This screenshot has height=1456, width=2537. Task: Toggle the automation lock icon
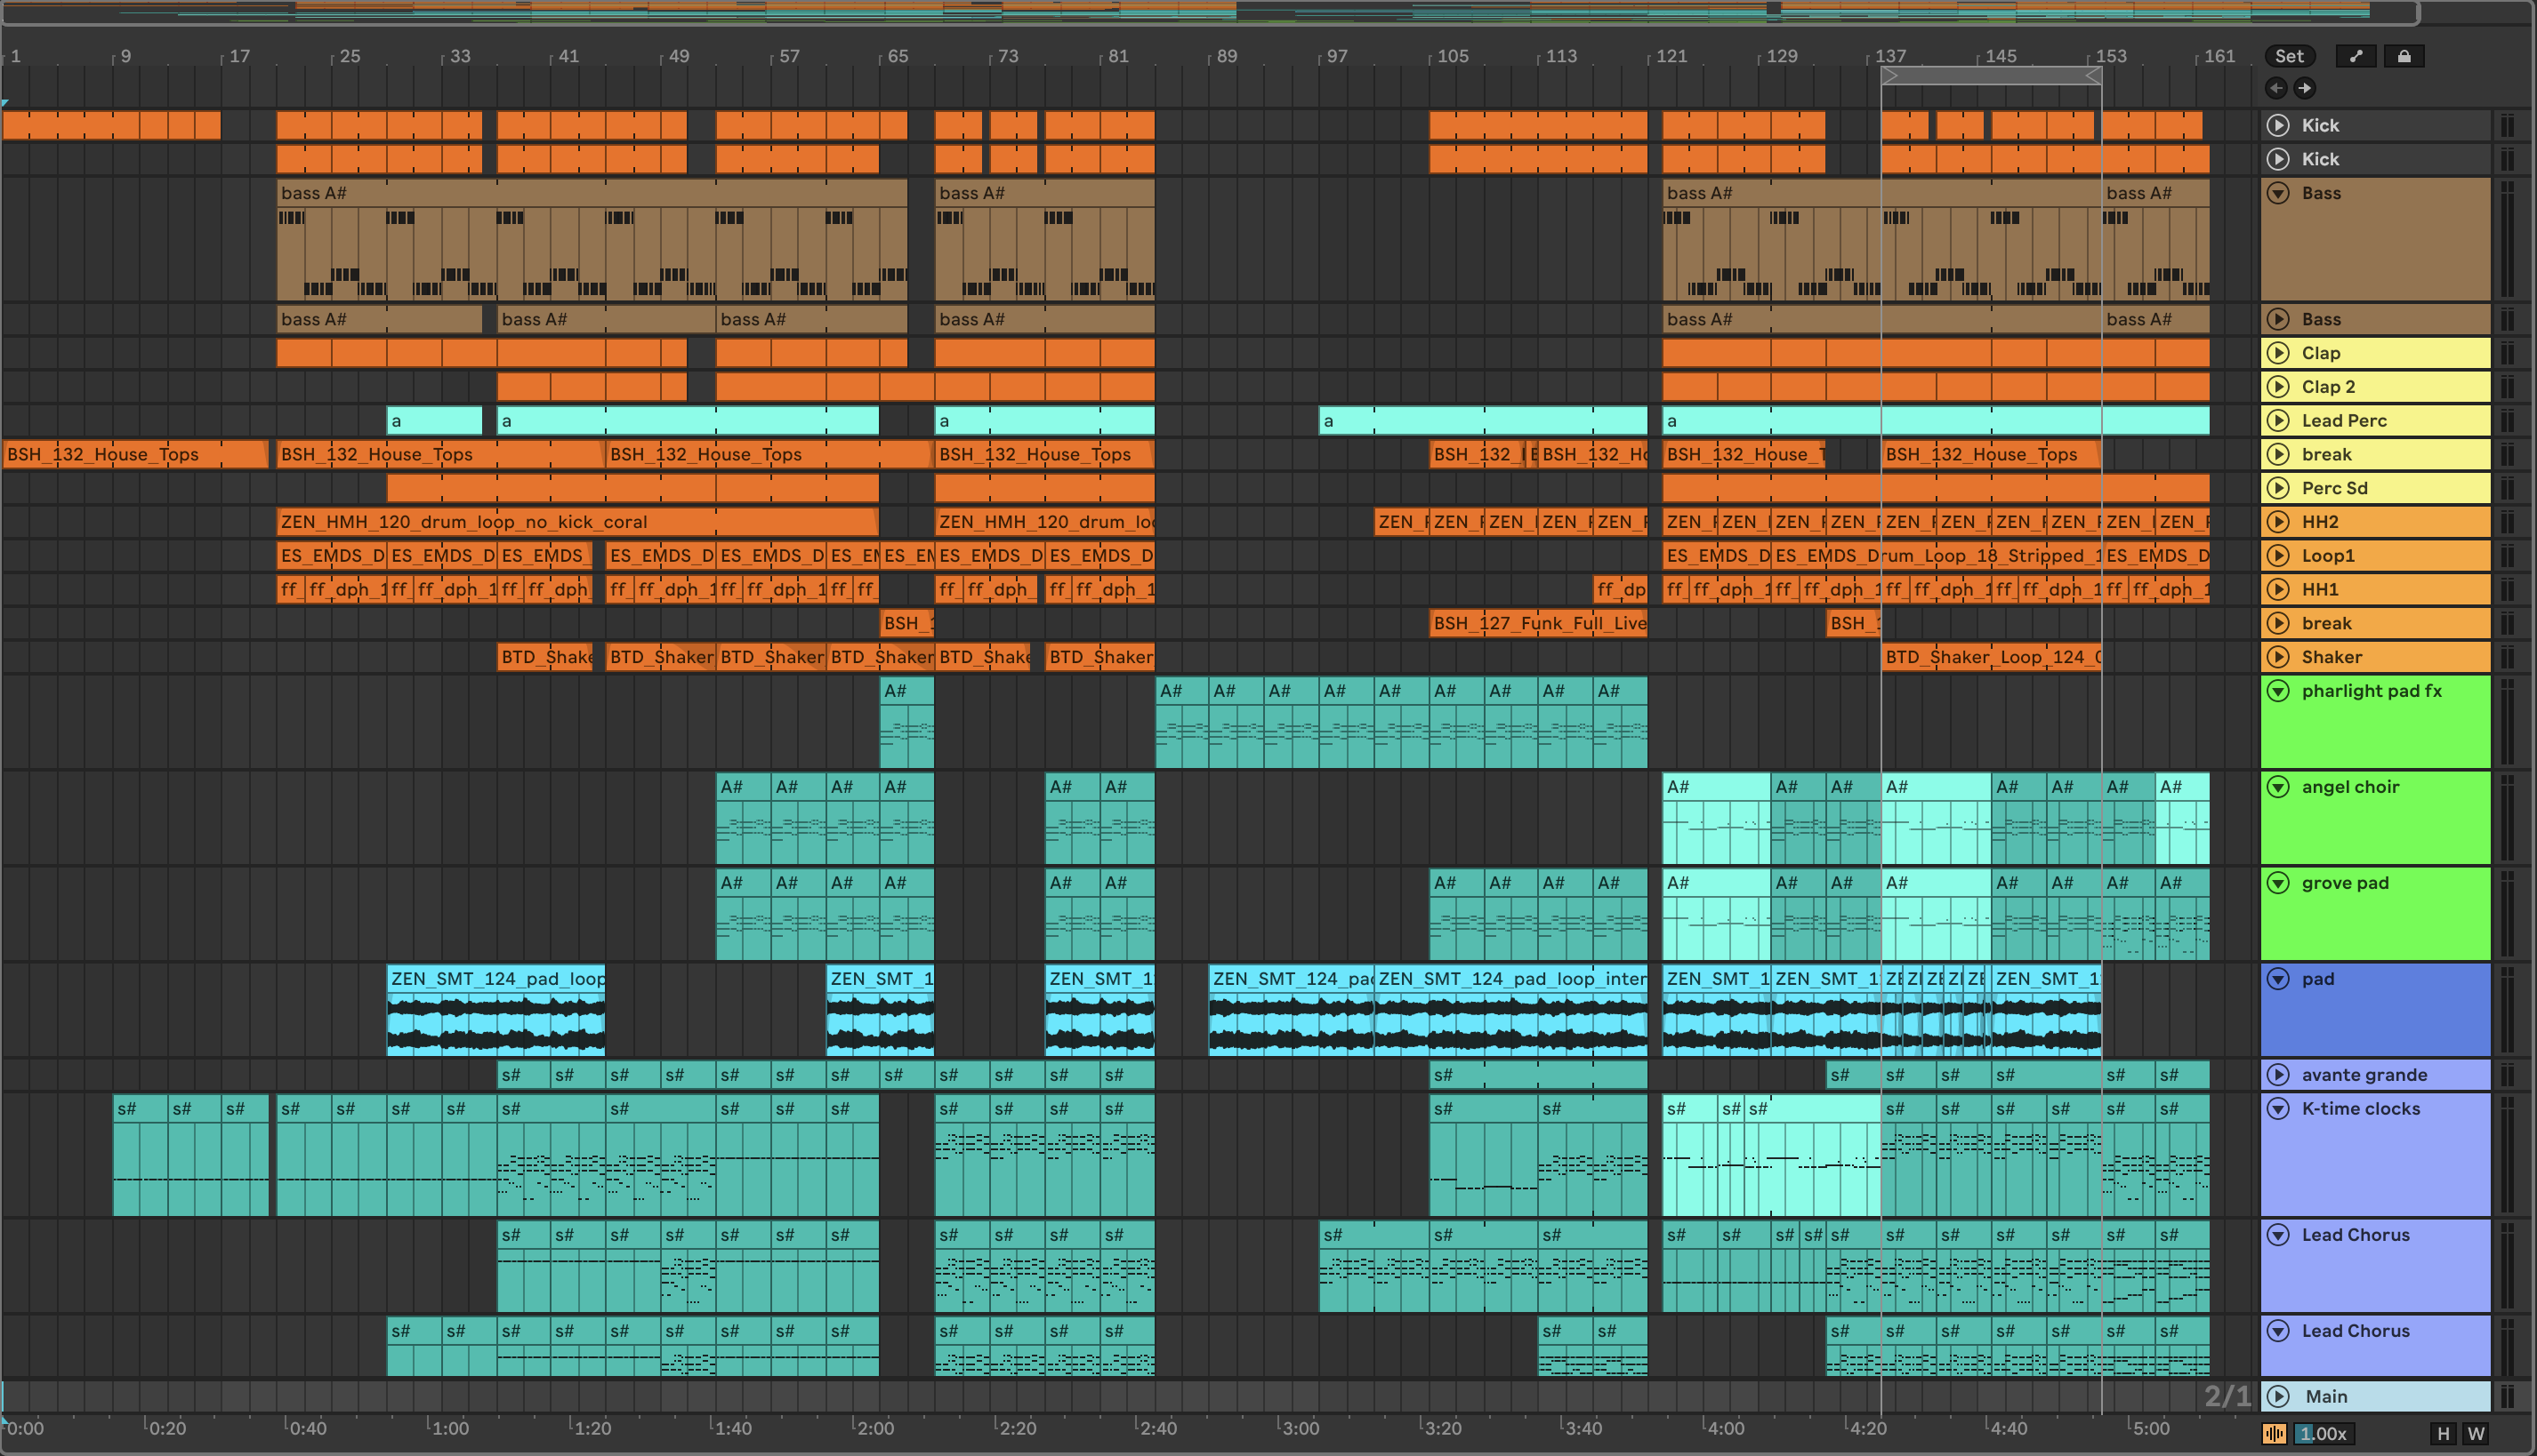pyautogui.click(x=2404, y=56)
